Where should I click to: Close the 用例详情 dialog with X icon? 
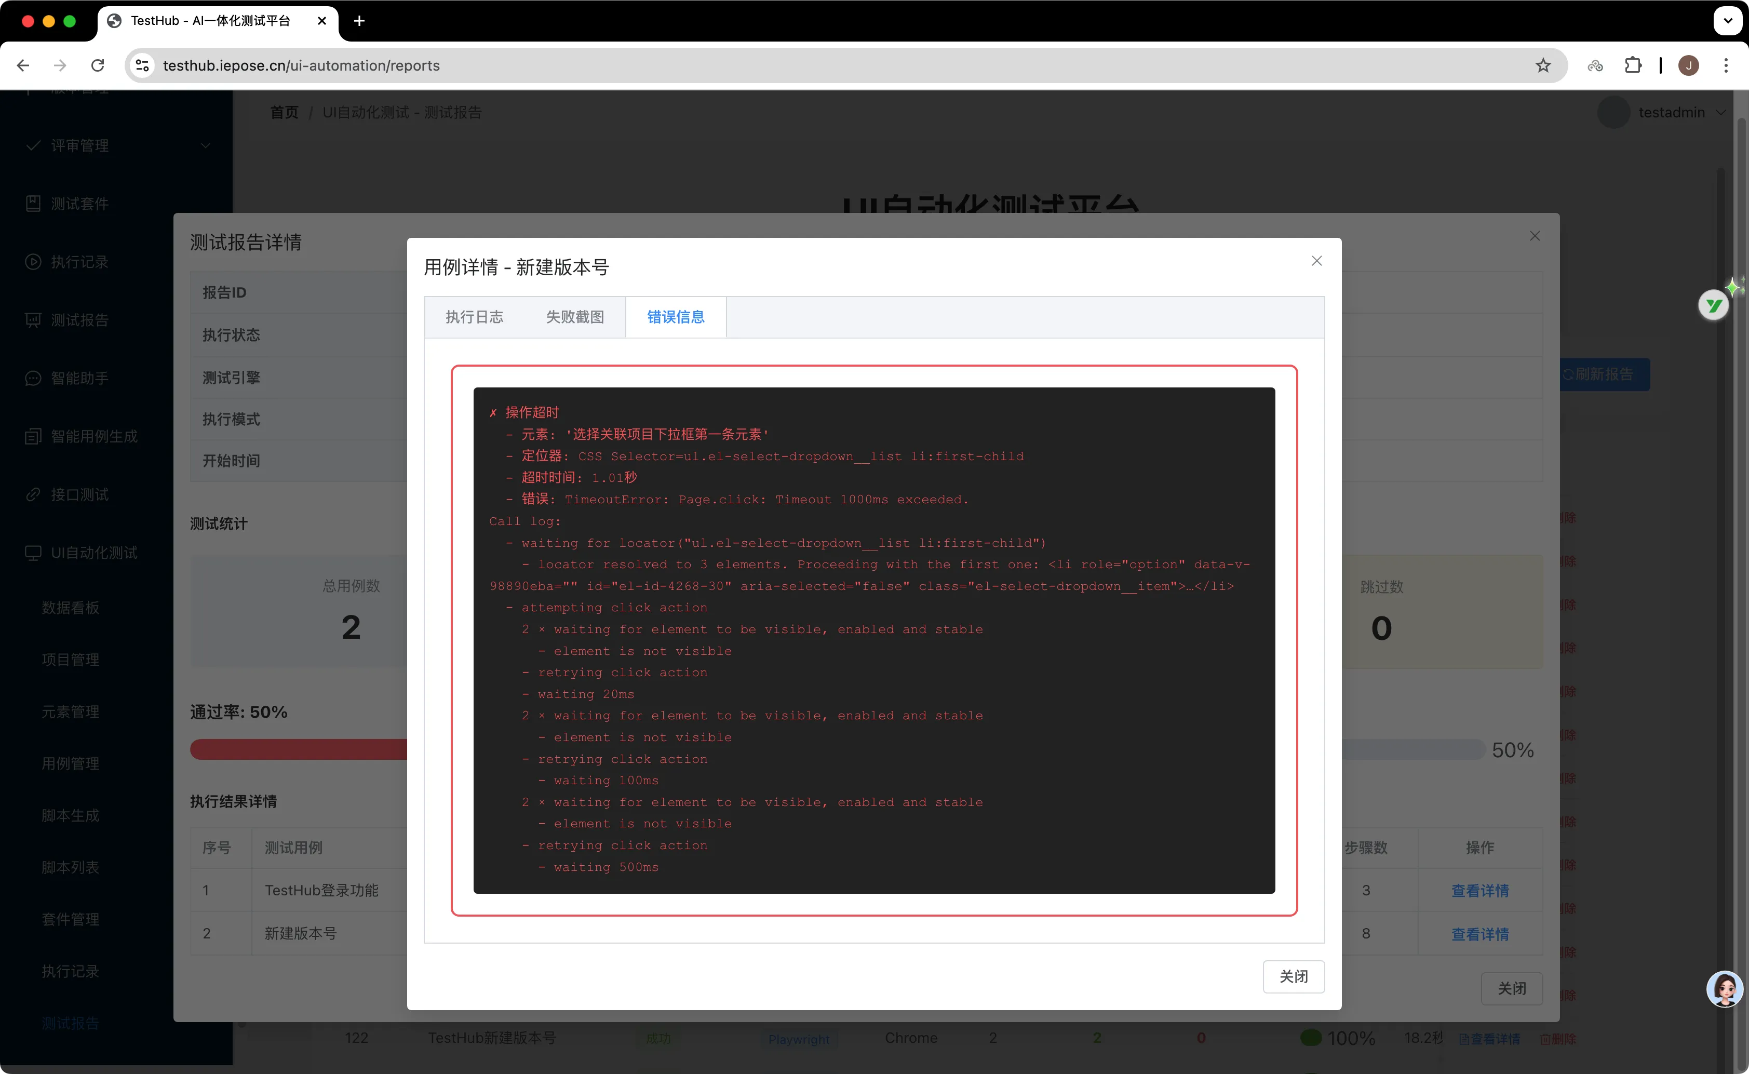(x=1316, y=261)
